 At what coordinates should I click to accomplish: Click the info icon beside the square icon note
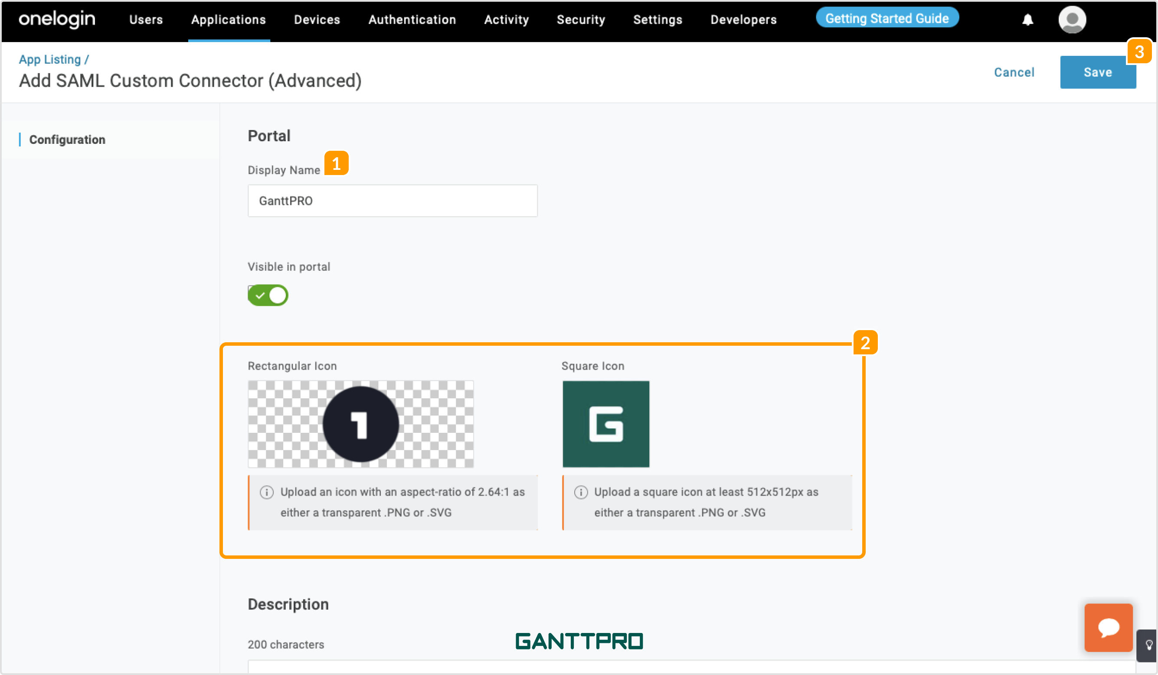(x=580, y=492)
